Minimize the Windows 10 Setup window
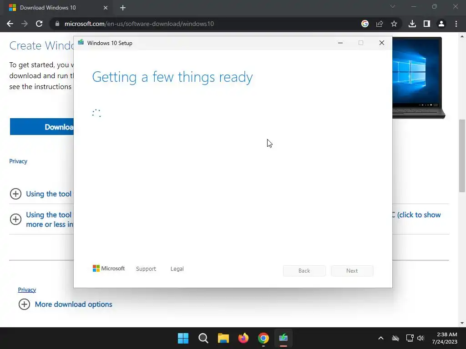The height and width of the screenshot is (349, 466). [340, 43]
